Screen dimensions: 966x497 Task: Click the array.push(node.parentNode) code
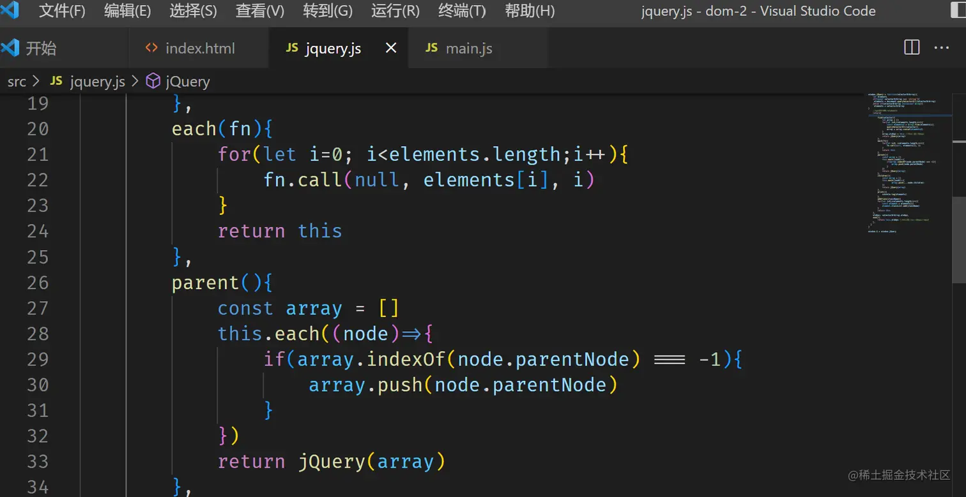click(x=463, y=385)
